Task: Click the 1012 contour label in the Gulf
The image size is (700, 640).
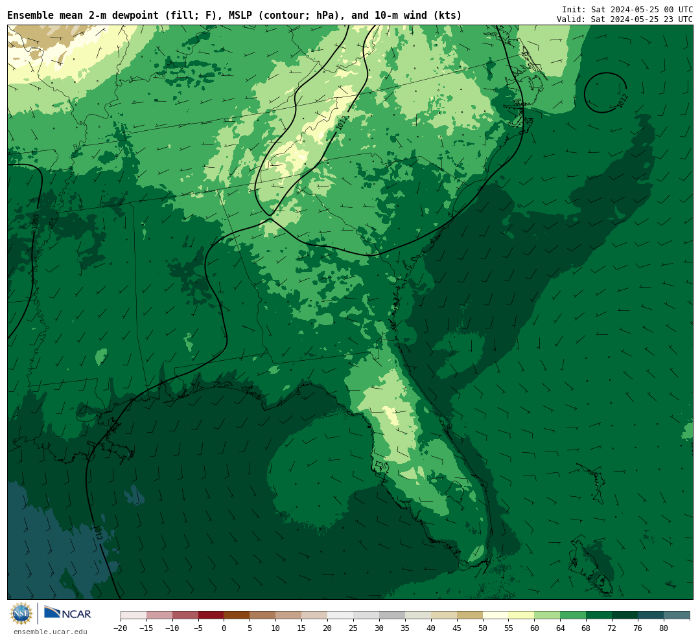Action: [97, 532]
